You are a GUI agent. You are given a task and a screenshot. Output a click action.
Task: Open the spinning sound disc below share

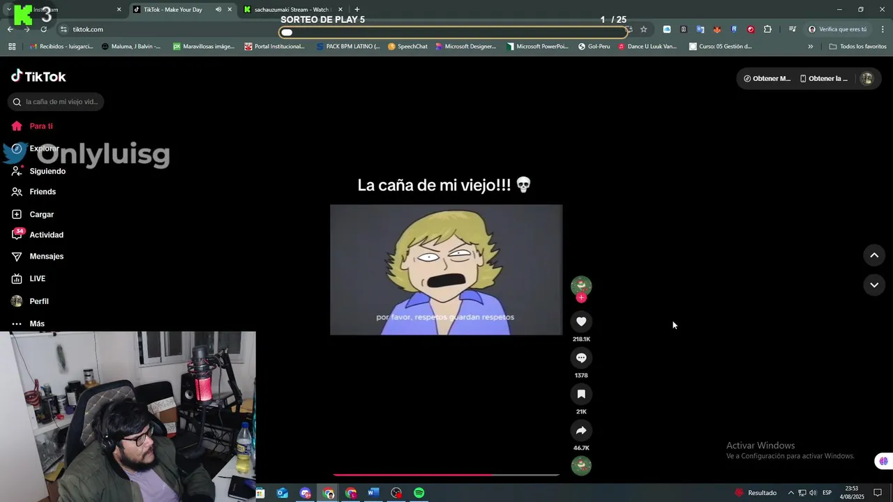point(581,465)
